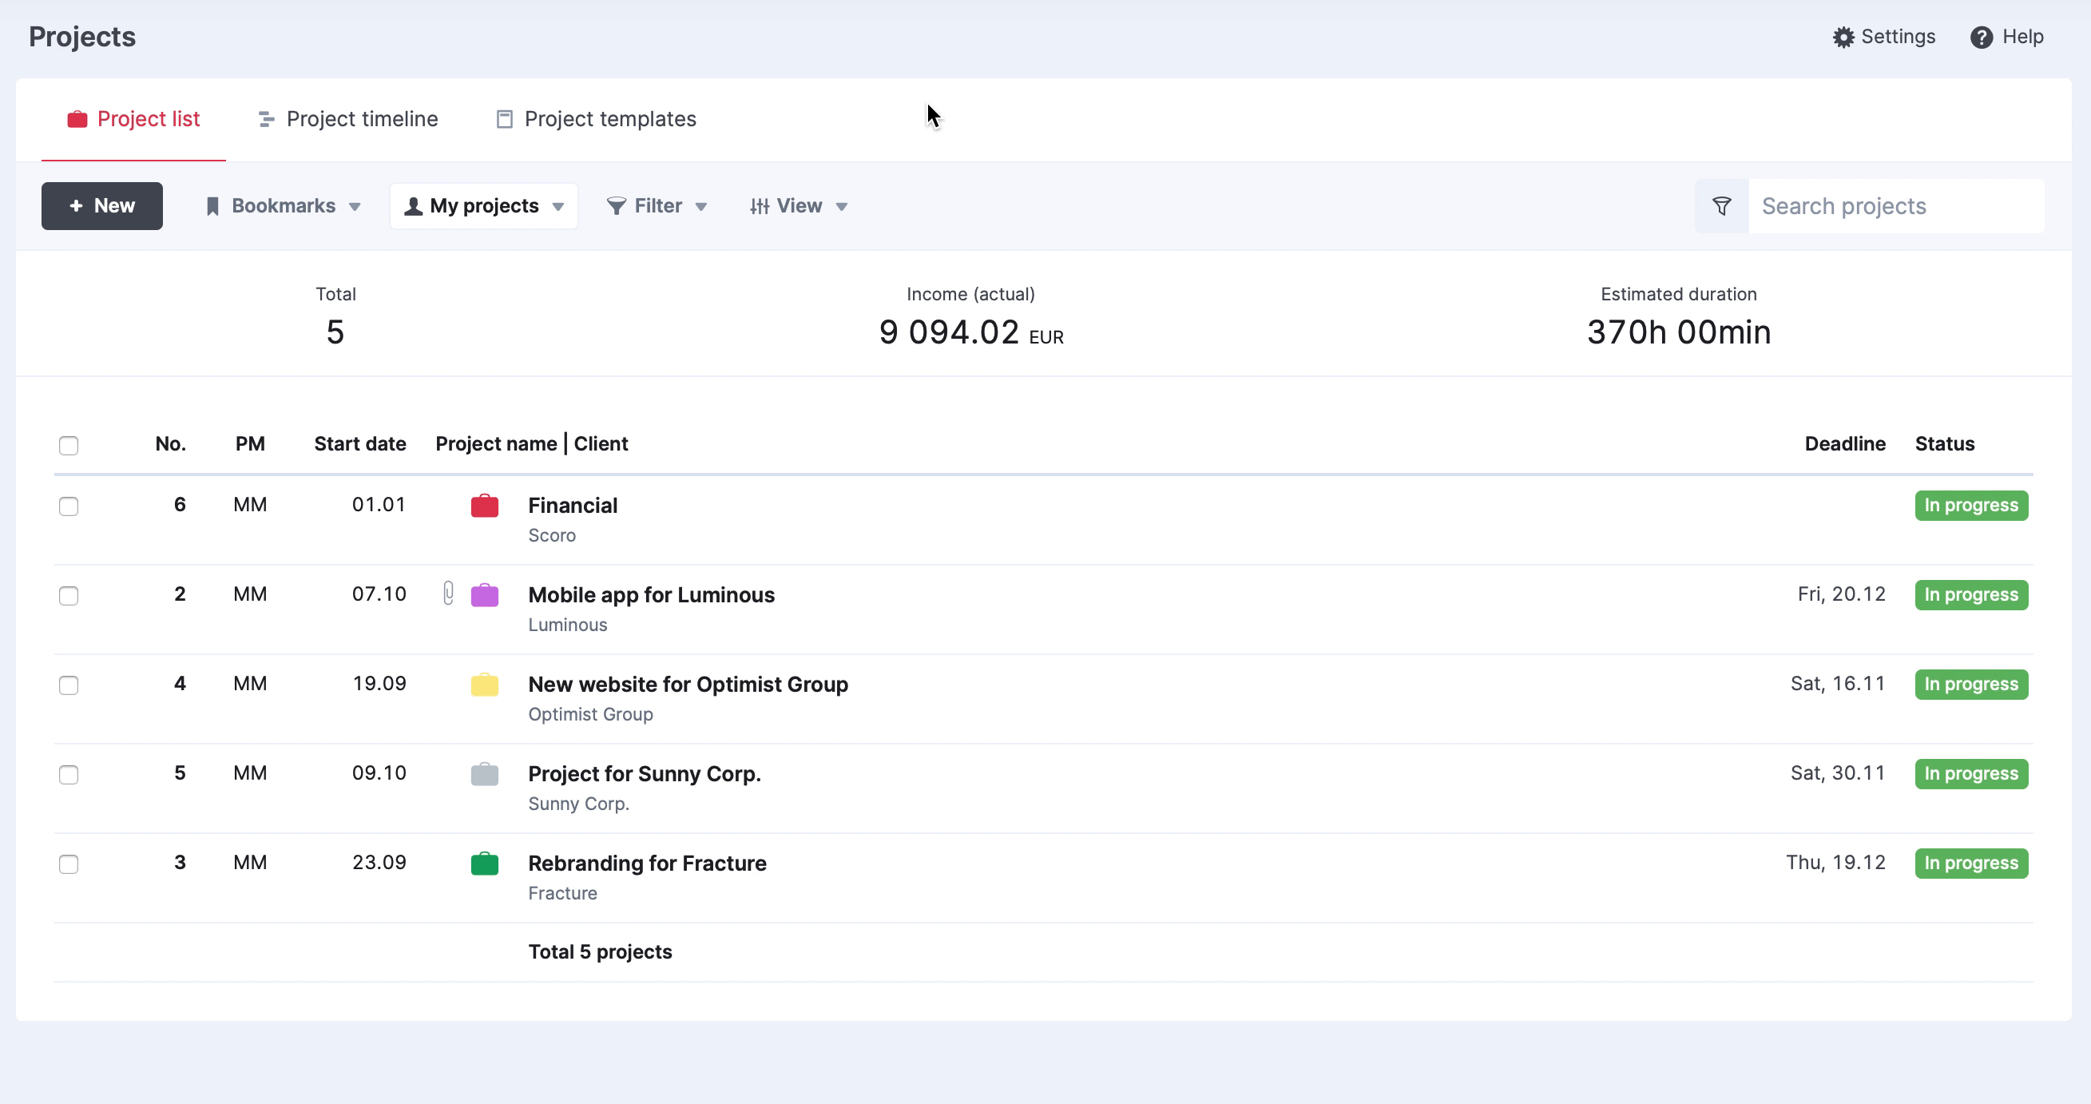Click the estimated duration '370h 00min'
2091x1104 pixels.
(1679, 333)
